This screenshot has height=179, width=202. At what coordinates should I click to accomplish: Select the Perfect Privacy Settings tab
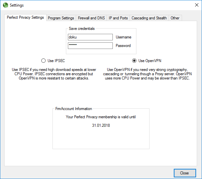pyautogui.click(x=25, y=17)
